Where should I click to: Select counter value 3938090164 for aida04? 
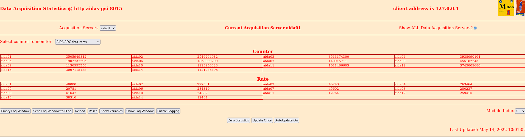click(470, 57)
